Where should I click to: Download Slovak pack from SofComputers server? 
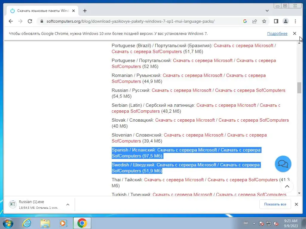[253, 120]
